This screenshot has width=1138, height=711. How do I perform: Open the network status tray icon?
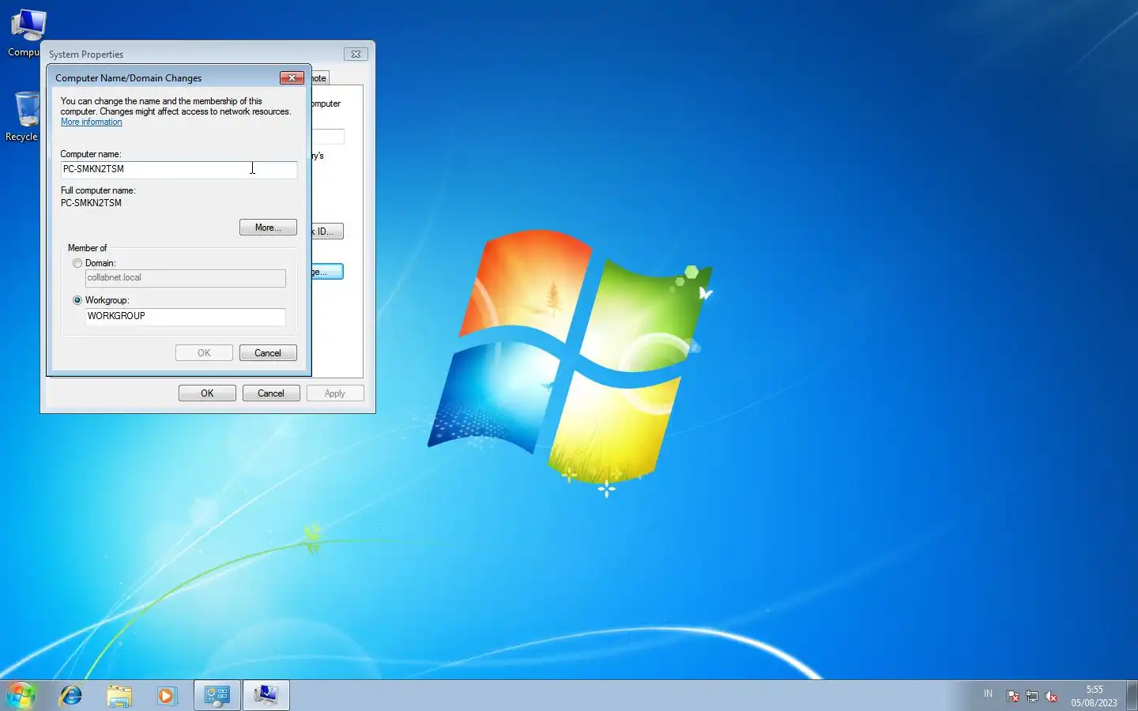[1032, 696]
